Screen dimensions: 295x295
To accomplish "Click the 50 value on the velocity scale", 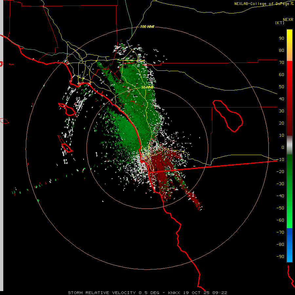I will [x=282, y=87].
